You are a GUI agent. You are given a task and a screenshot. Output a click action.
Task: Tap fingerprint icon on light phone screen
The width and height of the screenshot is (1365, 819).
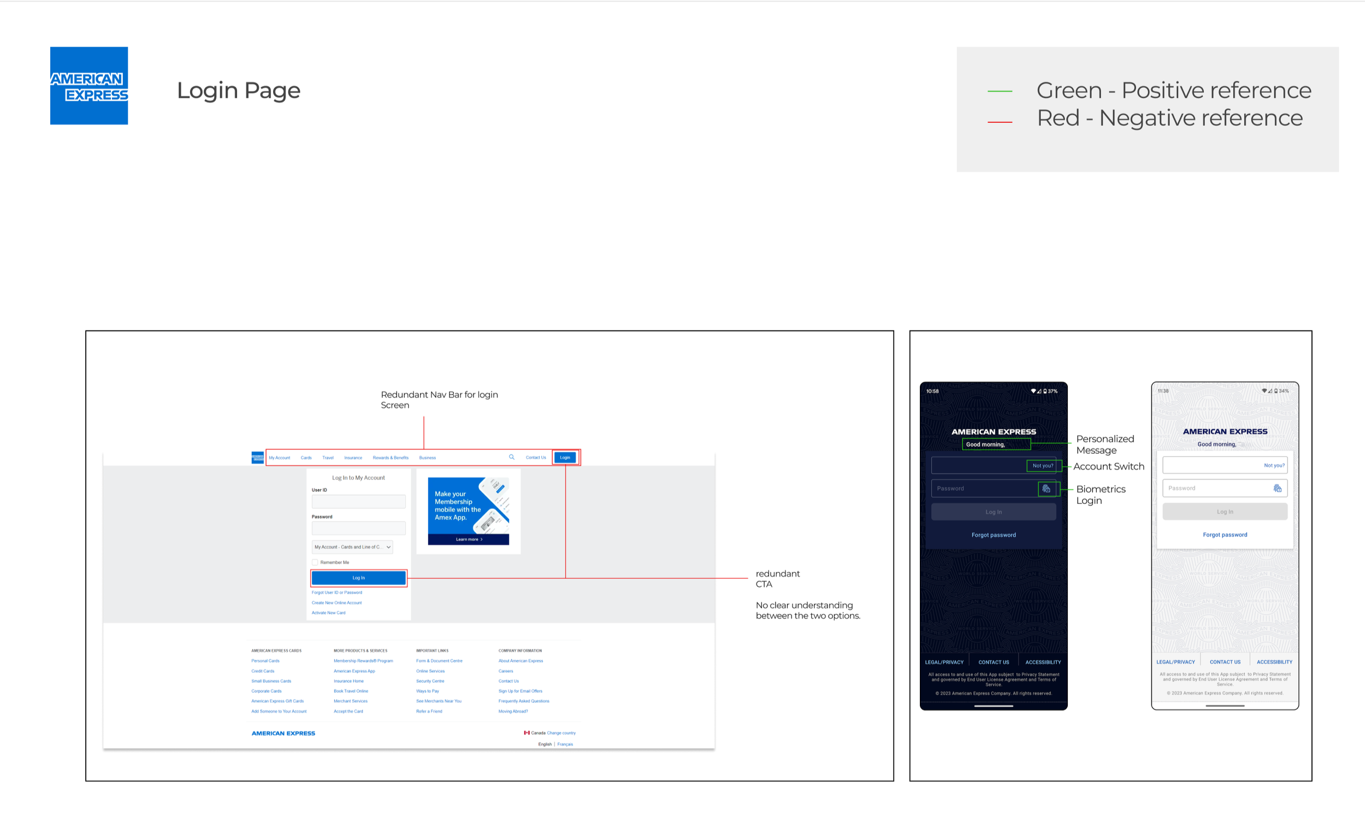(1277, 488)
